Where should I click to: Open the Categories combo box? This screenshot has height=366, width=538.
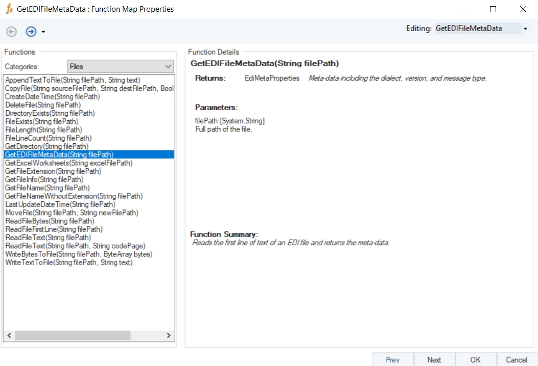[x=120, y=67]
